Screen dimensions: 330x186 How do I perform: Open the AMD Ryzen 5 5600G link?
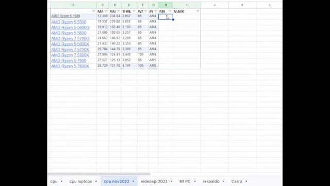pos(70,27)
